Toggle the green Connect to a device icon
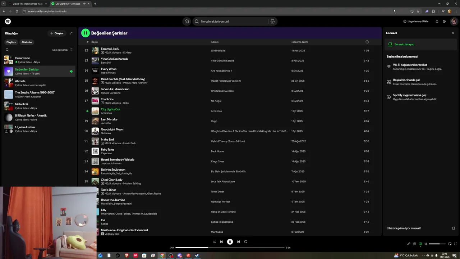Image resolution: width=460 pixels, height=259 pixels. [x=420, y=244]
